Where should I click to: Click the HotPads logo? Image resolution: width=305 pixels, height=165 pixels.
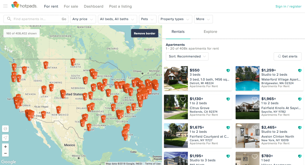[24, 5]
